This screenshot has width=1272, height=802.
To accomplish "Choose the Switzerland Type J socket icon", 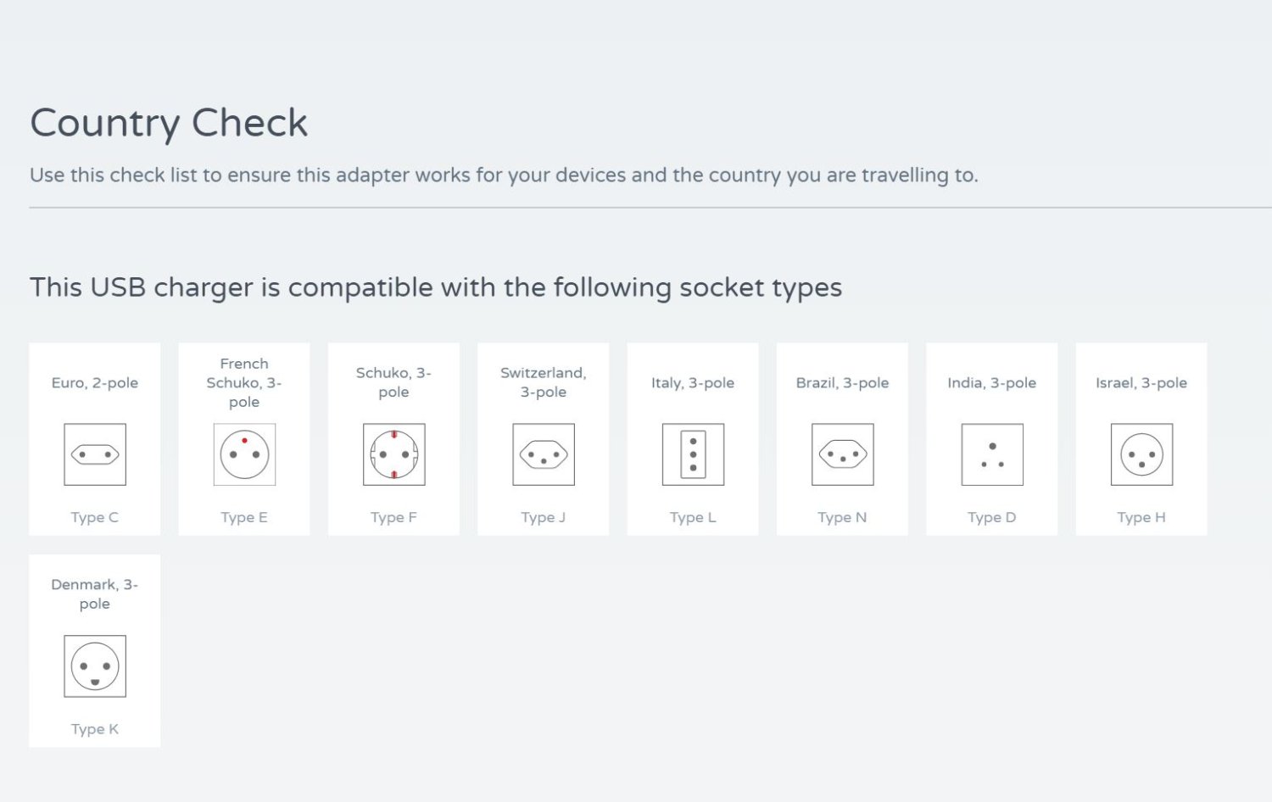I will [x=544, y=454].
